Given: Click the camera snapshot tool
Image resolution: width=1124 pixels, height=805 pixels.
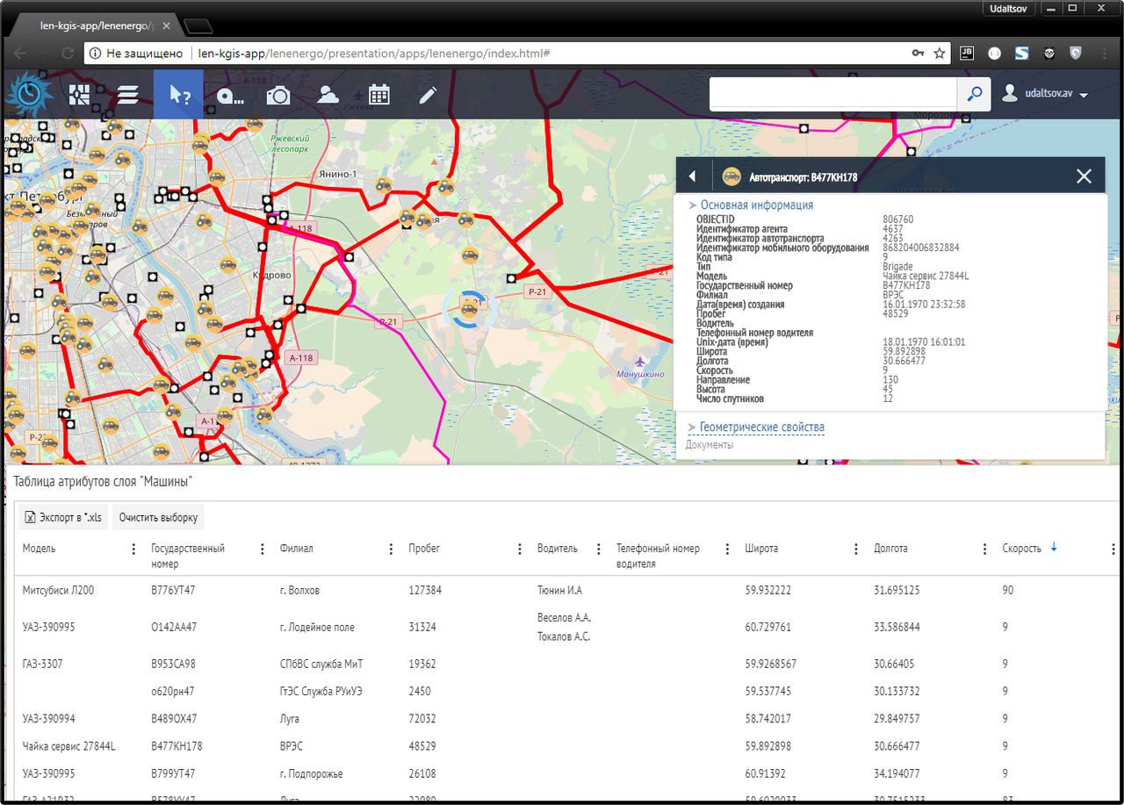Looking at the screenshot, I should coord(278,96).
